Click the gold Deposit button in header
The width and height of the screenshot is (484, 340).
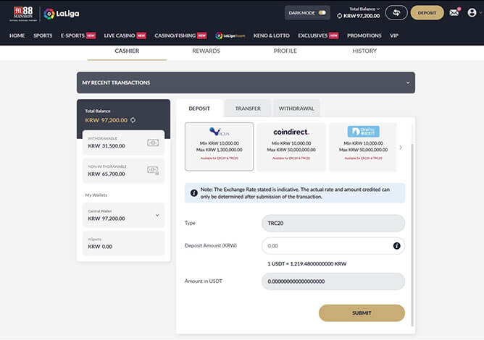[x=427, y=12]
